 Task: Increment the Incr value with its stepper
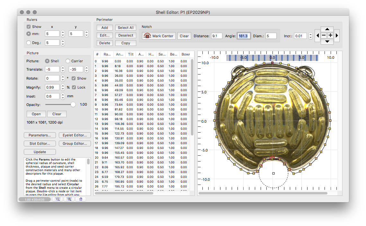310,34
